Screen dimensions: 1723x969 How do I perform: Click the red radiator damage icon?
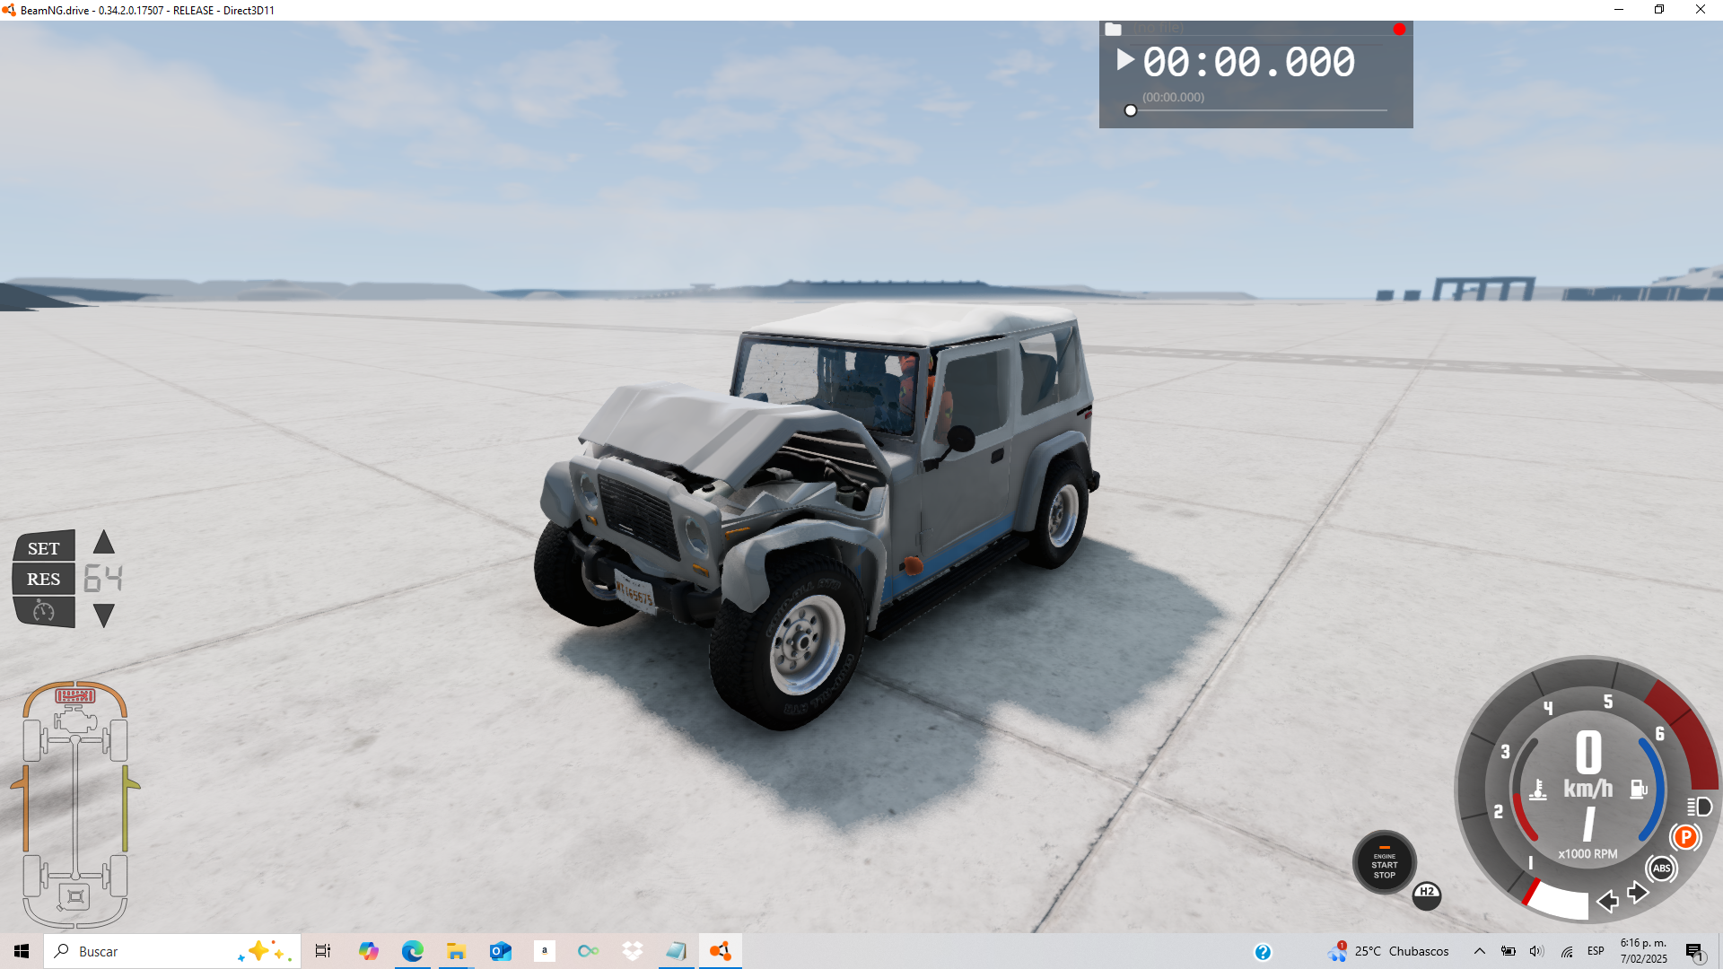click(74, 696)
